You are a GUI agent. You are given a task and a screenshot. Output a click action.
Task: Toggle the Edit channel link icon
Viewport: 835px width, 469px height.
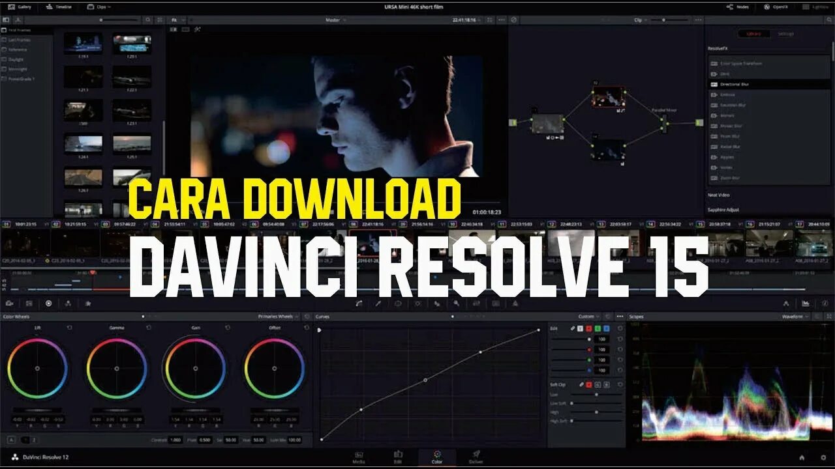(x=572, y=328)
